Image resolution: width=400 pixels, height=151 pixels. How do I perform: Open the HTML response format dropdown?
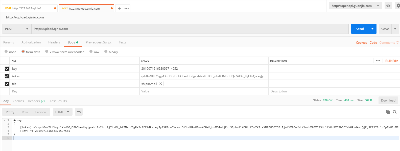[62, 112]
